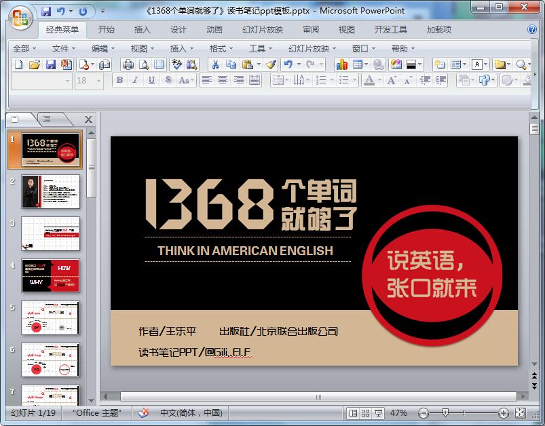
Task: Align text left
Action: click(207, 80)
